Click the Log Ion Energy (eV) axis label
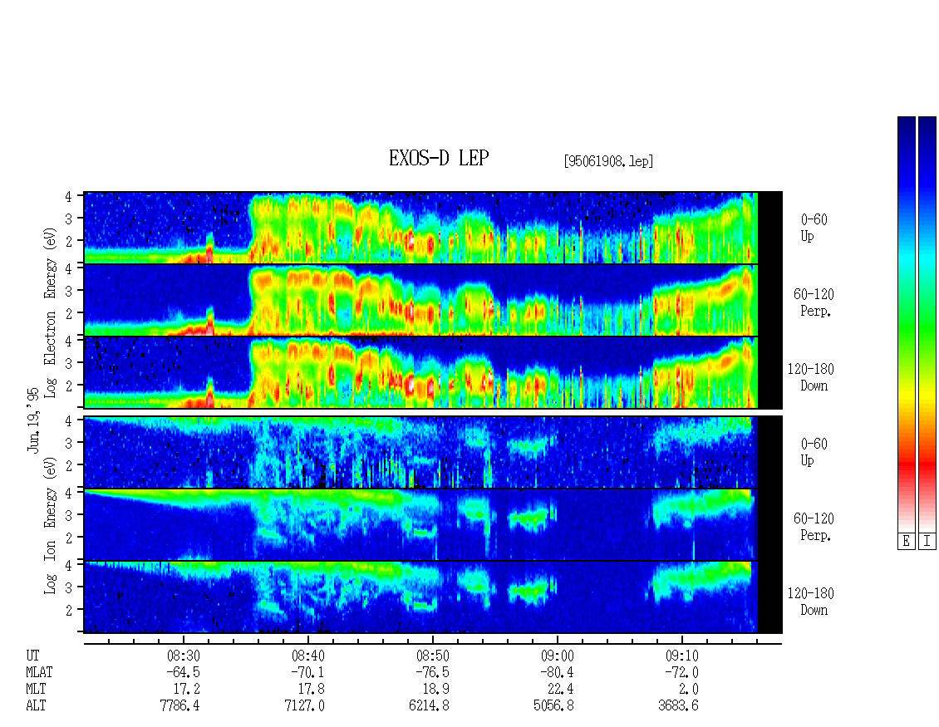This screenshot has height=727, width=939. click(51, 526)
